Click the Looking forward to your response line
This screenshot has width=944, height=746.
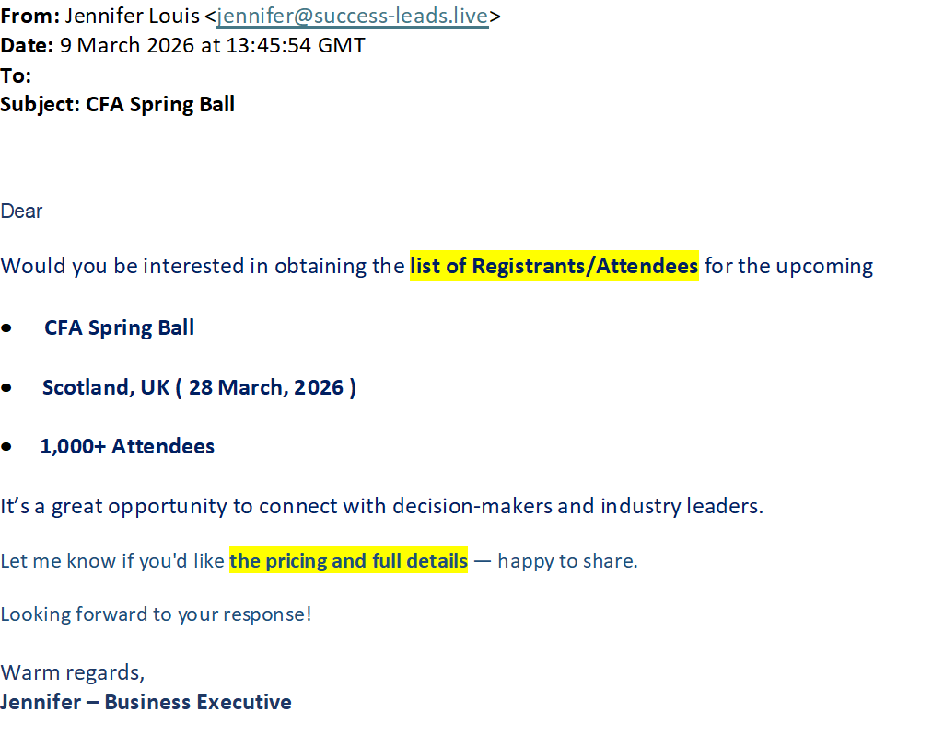point(156,614)
